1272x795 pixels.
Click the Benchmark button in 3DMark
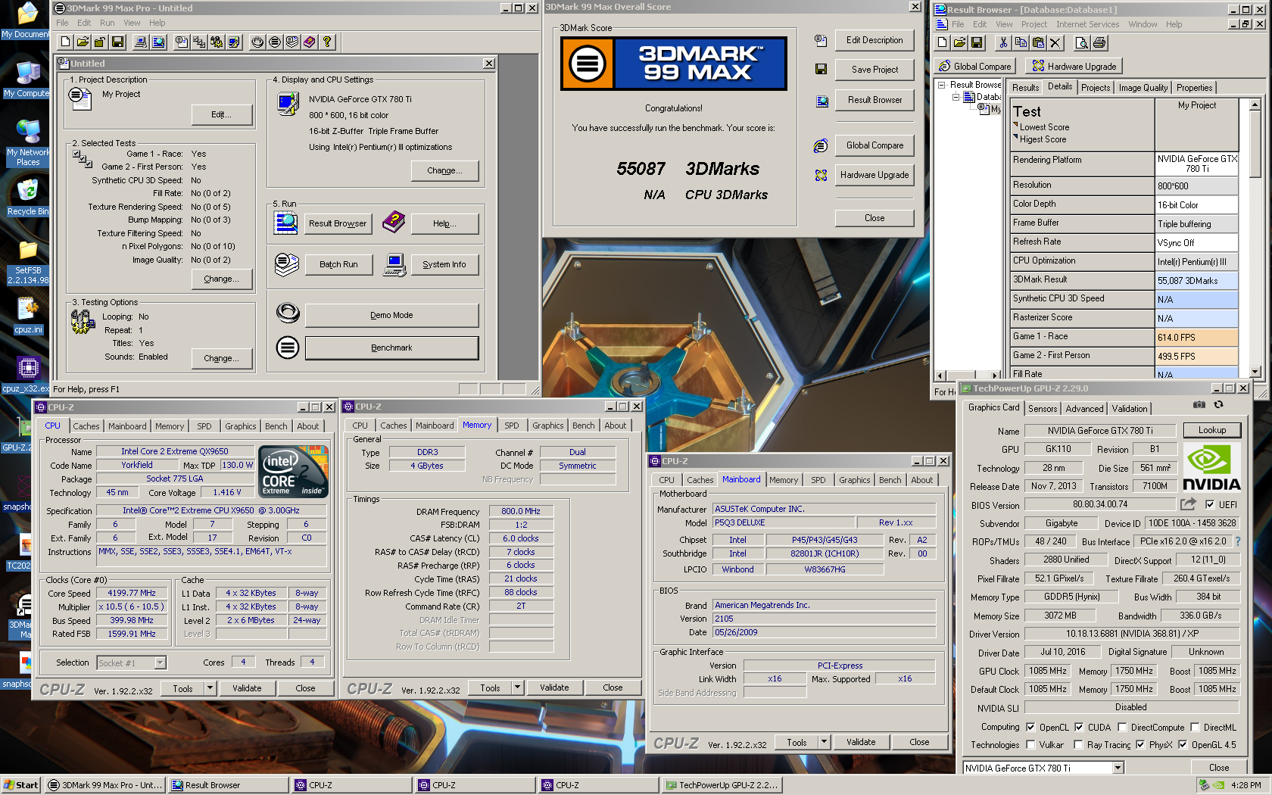click(x=391, y=348)
